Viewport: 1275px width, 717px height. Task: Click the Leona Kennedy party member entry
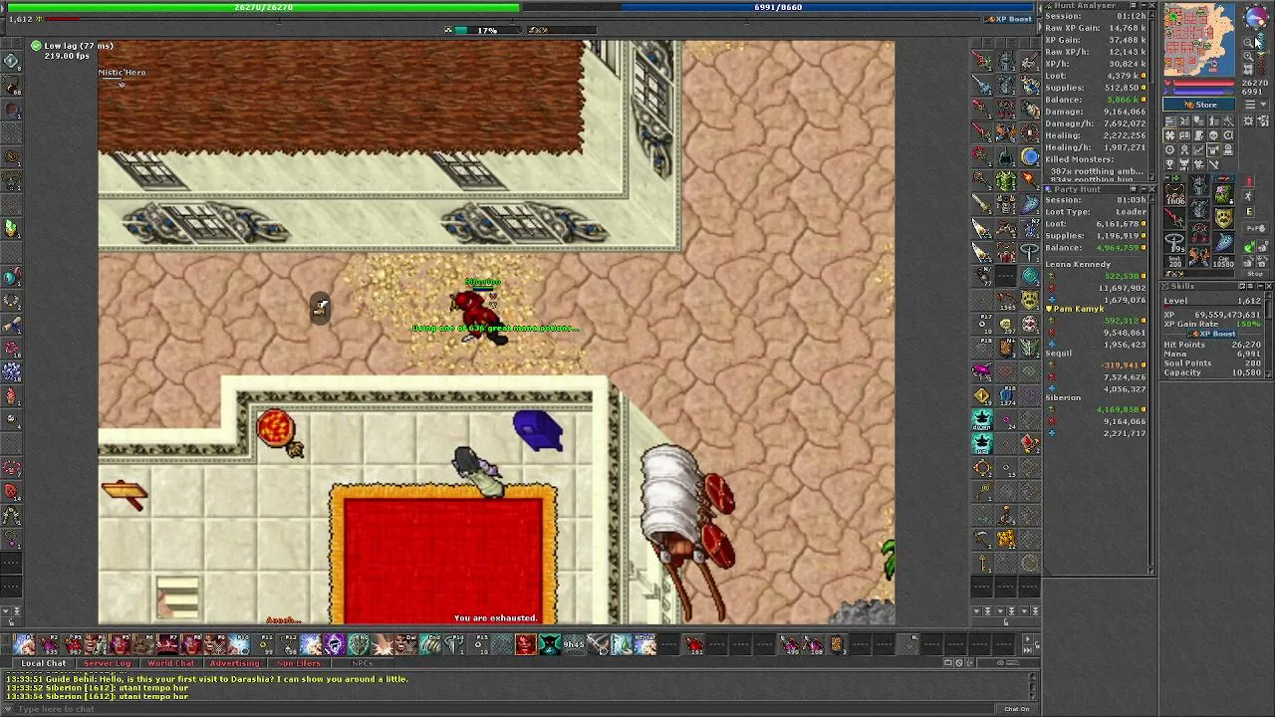[1078, 265]
